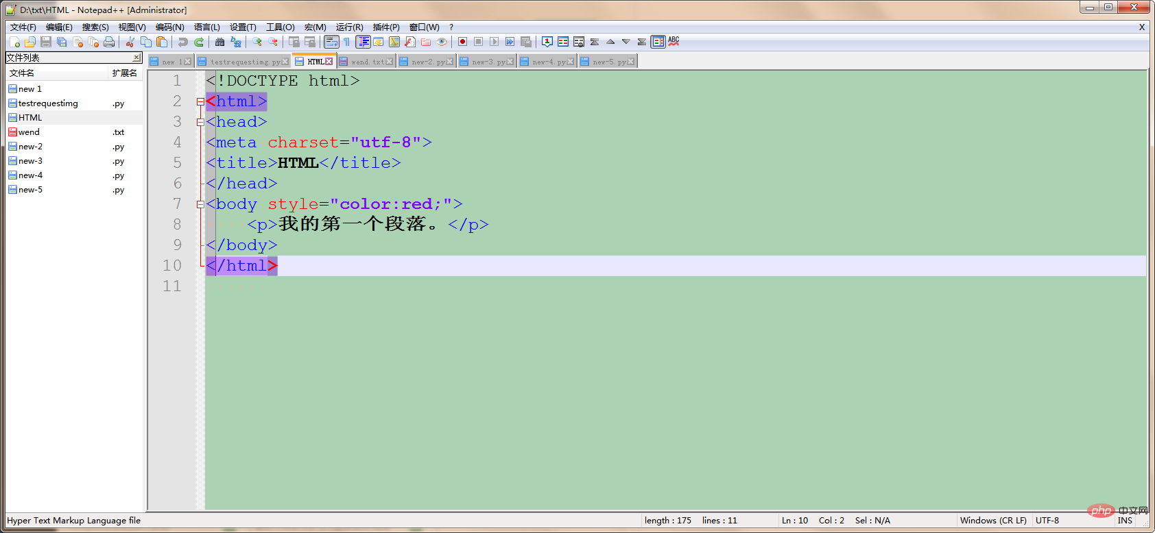Image resolution: width=1155 pixels, height=533 pixels.
Task: Toggle synchronized horizontal scrolling
Action: point(309,42)
